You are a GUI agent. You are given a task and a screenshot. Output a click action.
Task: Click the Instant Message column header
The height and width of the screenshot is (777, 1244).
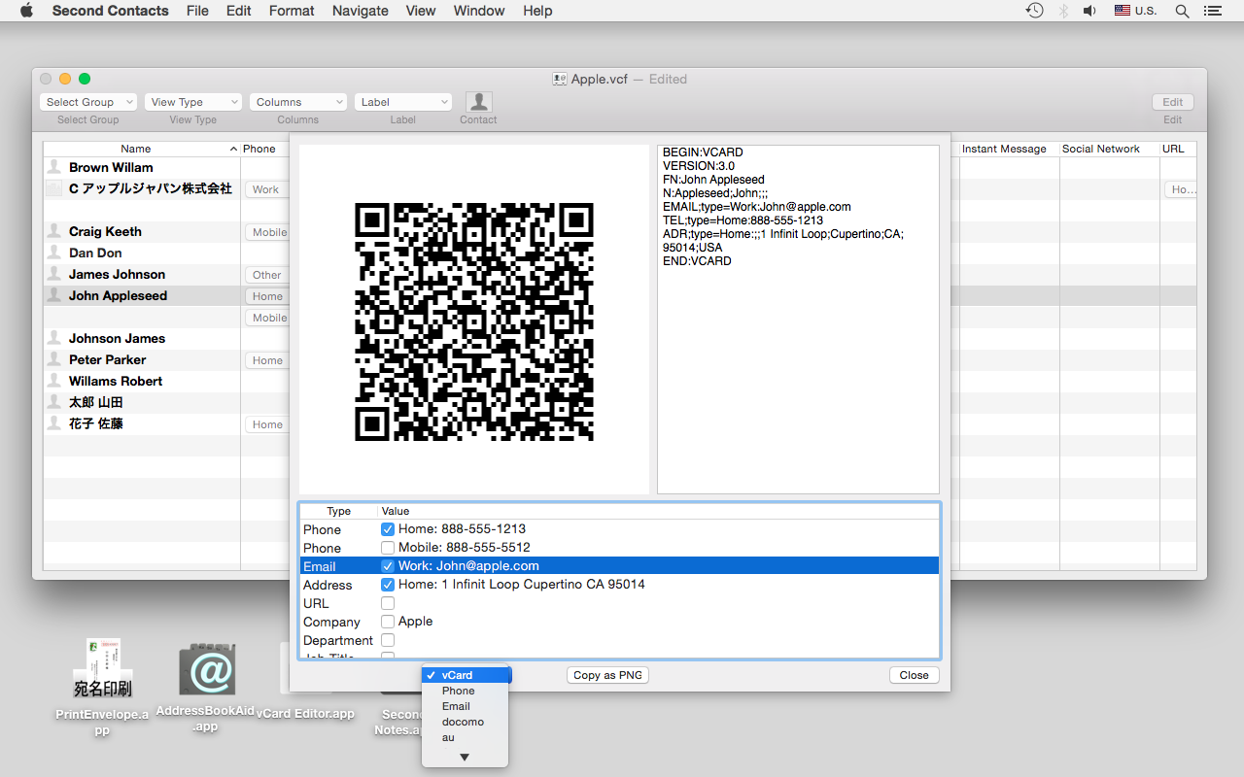pos(1009,149)
